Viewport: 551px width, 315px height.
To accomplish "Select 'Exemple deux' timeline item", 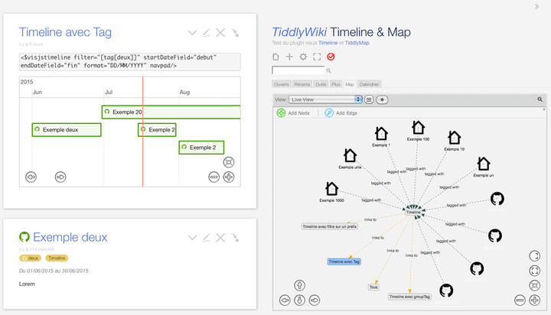I will [67, 129].
